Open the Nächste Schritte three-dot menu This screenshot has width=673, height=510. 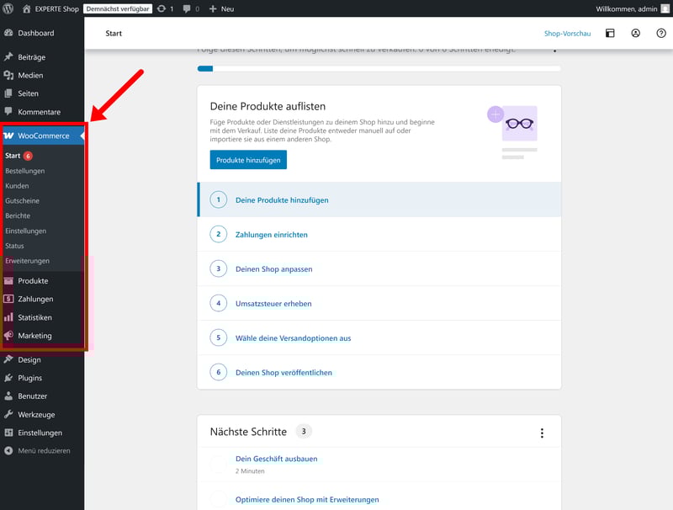(x=542, y=433)
